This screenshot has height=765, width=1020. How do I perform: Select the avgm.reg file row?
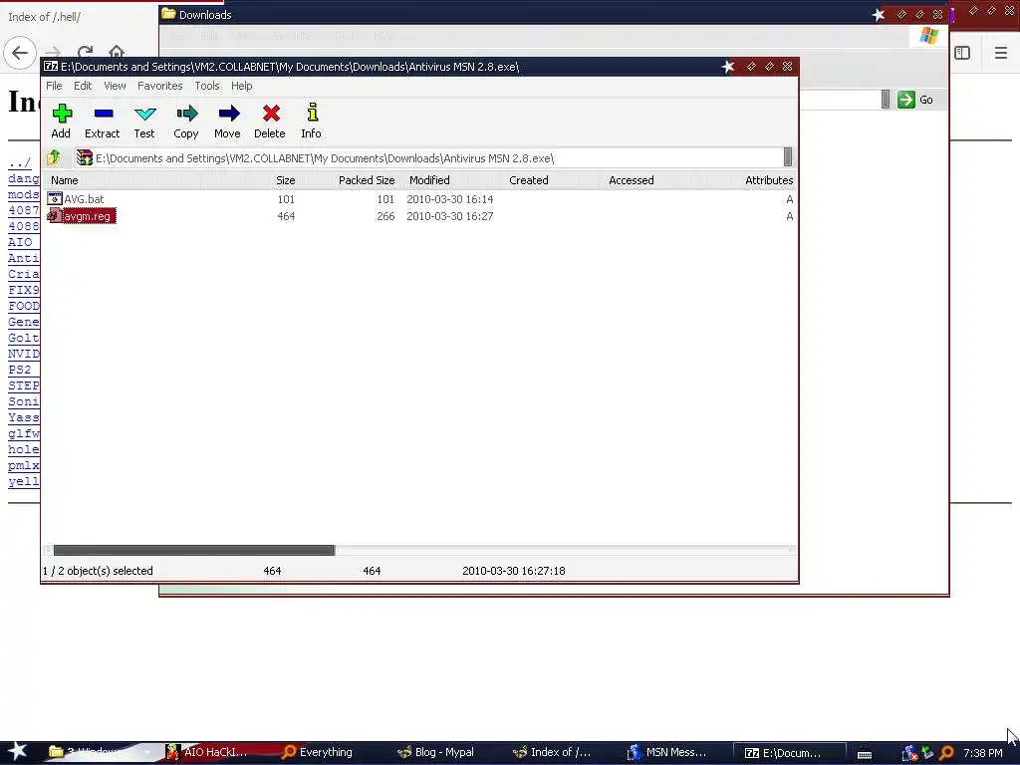point(419,216)
